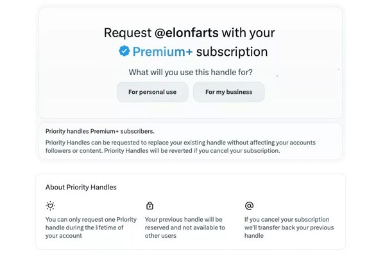Click "not available to other users" text
This screenshot has height=257, width=385.
pyautogui.click(x=185, y=231)
